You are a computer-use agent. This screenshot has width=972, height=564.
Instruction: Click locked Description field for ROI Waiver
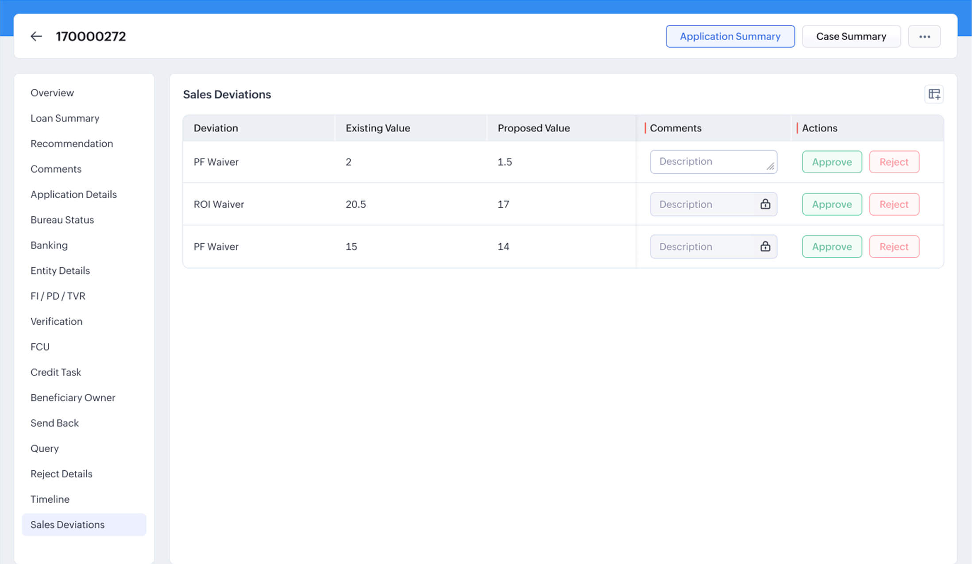tap(714, 204)
